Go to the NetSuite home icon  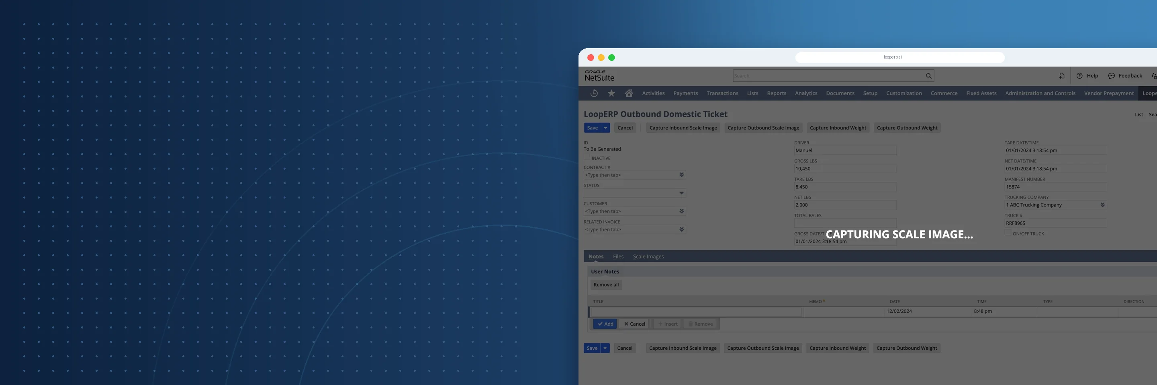629,93
